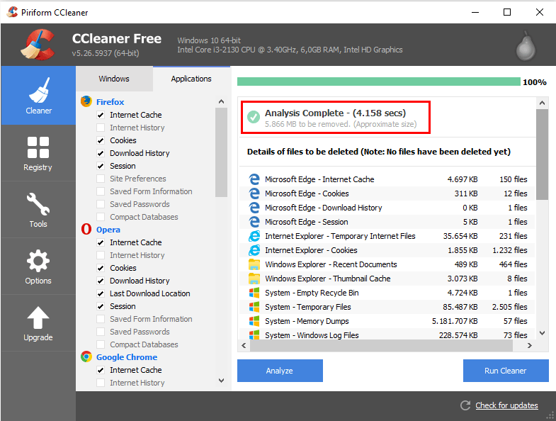Image resolution: width=556 pixels, height=421 pixels.
Task: Click Windows icon beside Windows Log Files
Action: pos(254,335)
